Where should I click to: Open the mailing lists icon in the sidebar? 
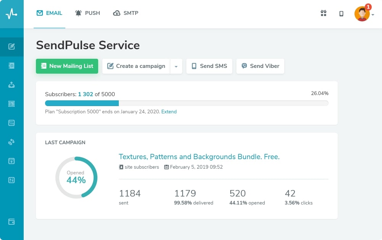click(12, 66)
